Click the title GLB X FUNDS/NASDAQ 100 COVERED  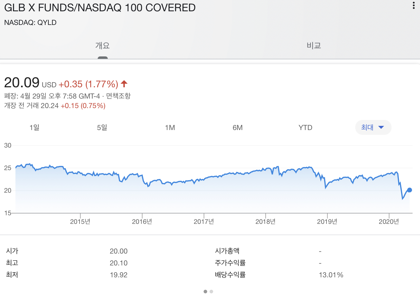tap(100, 8)
